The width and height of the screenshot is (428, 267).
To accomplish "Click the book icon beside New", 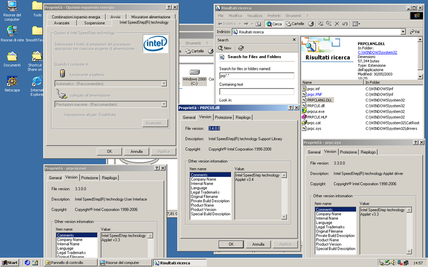I will pyautogui.click(x=241, y=48).
